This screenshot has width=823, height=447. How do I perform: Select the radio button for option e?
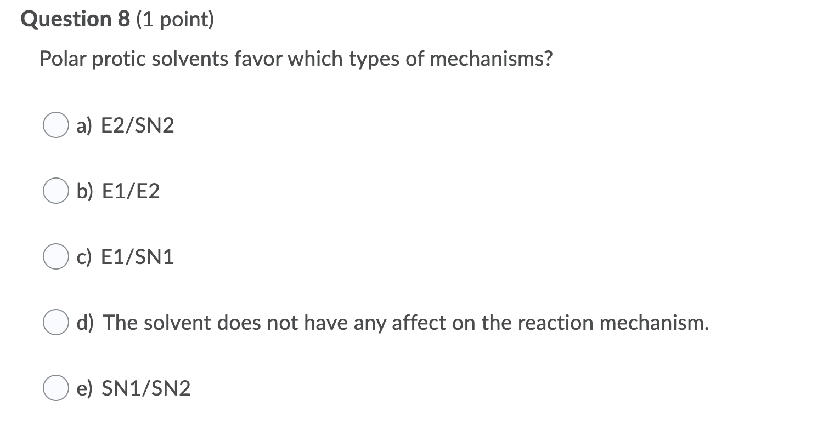pyautogui.click(x=55, y=388)
